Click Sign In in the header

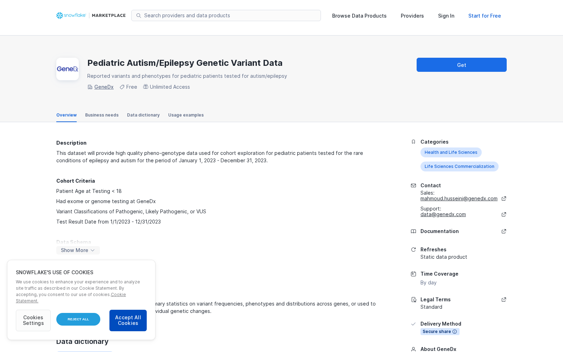[446, 16]
